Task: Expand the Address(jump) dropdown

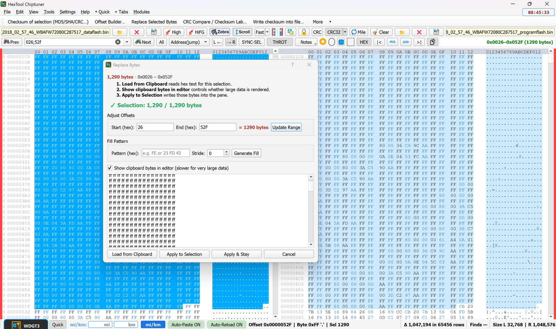Action: [x=205, y=42]
